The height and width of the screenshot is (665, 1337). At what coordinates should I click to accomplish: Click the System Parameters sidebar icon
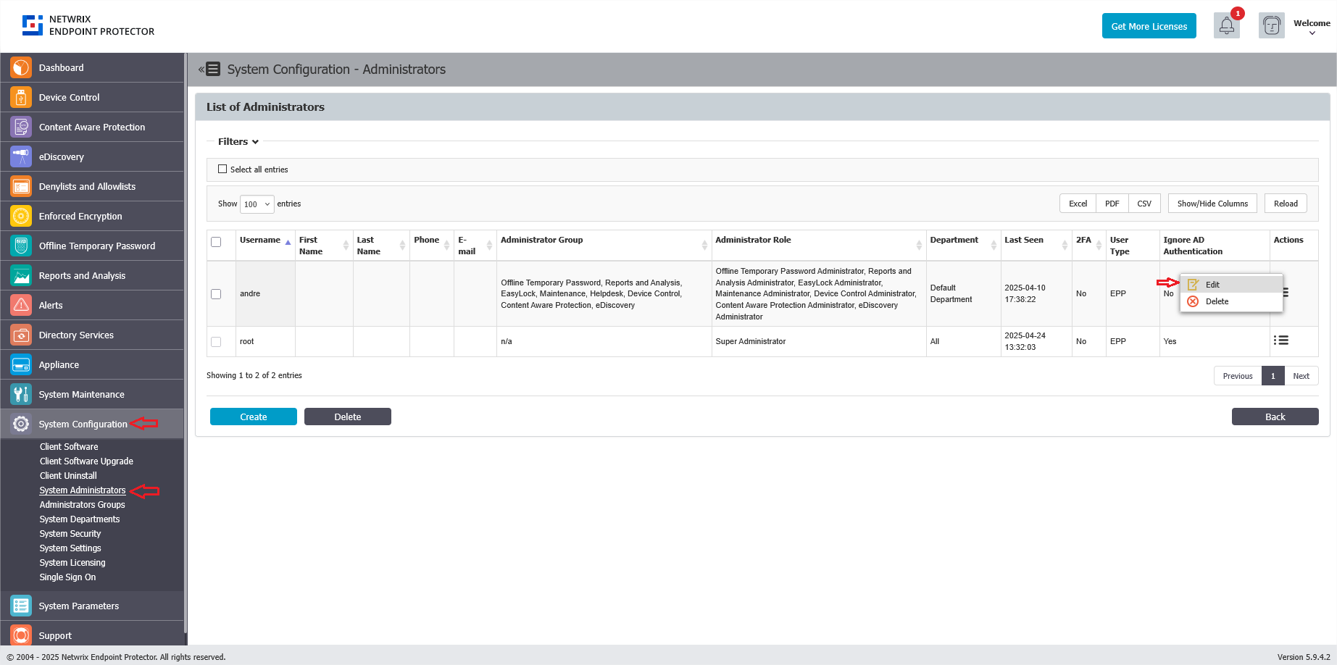click(x=20, y=606)
